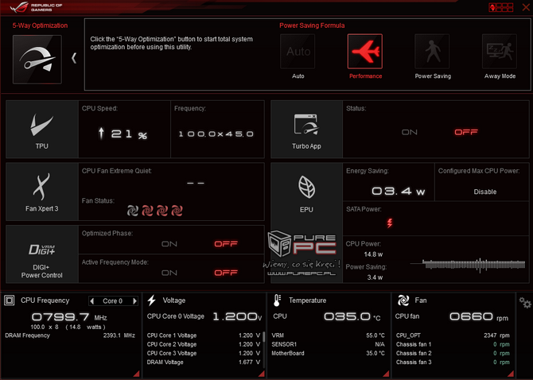Click the Core 0 selector label
The width and height of the screenshot is (533, 380).
click(112, 301)
